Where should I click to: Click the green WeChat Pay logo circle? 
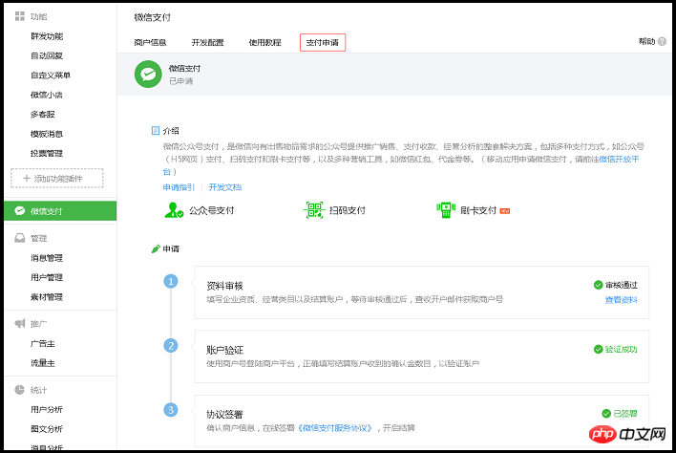point(148,75)
